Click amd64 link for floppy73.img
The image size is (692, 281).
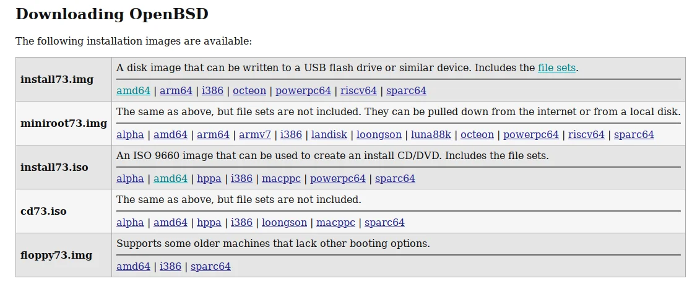pos(133,267)
